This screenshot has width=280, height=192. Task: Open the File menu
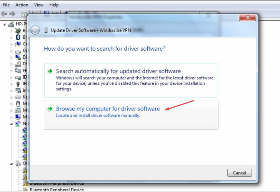[x=6, y=5]
